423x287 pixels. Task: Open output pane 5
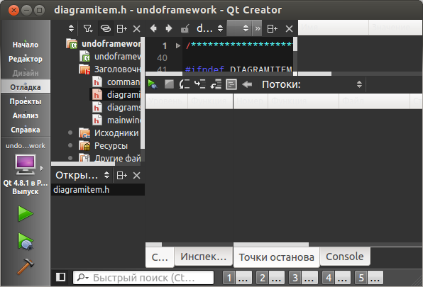[x=369, y=278]
